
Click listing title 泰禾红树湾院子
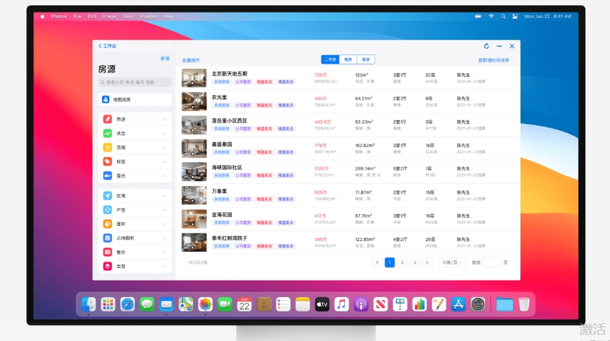pos(230,238)
